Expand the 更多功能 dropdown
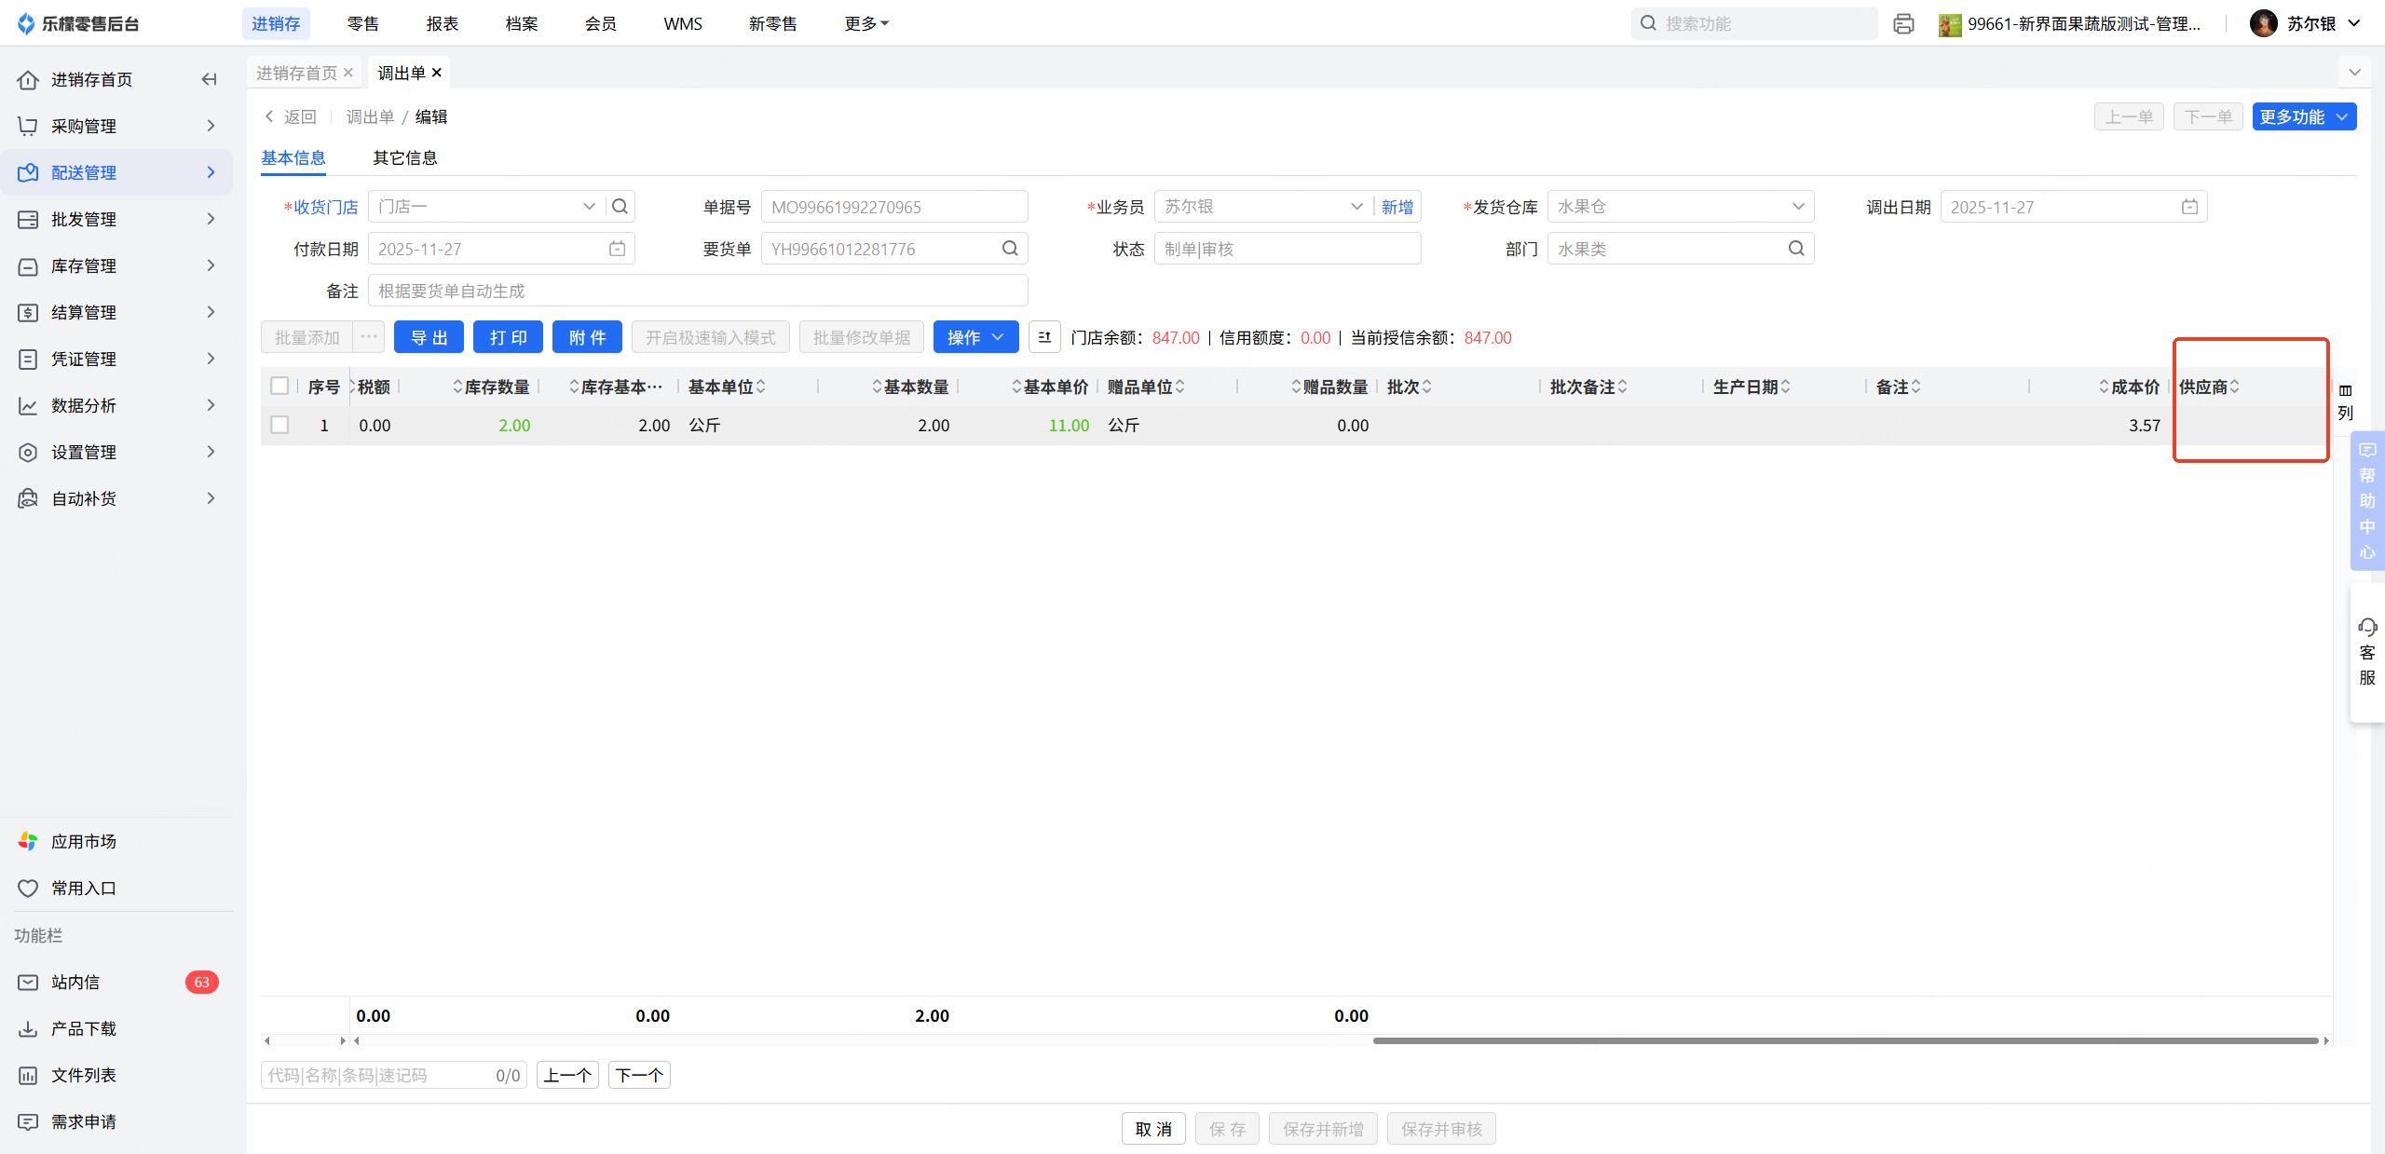Screen dimensions: 2385x1154 pos(2303,116)
